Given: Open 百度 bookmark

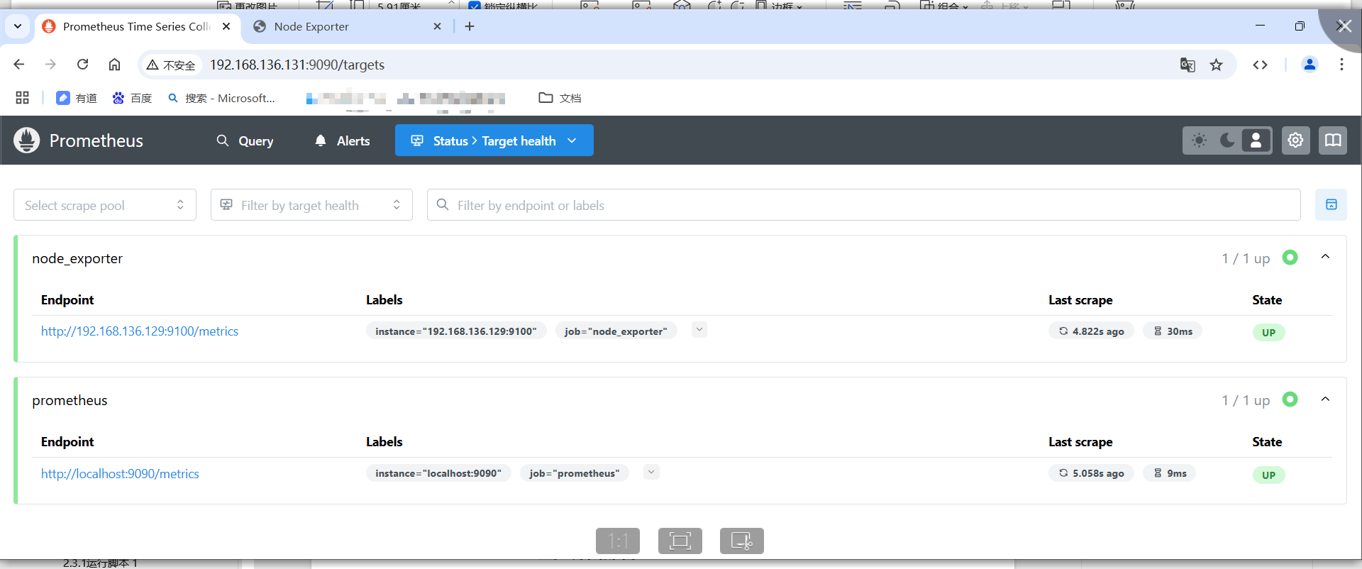Looking at the screenshot, I should pyautogui.click(x=132, y=98).
